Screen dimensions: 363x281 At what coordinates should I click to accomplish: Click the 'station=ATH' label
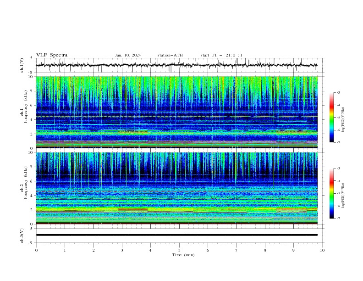pos(170,55)
